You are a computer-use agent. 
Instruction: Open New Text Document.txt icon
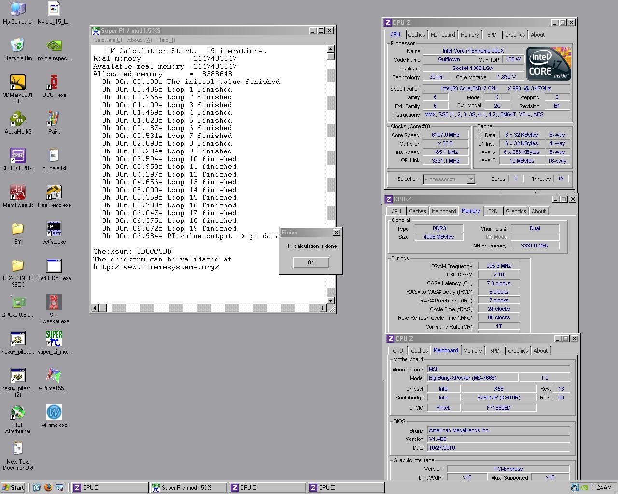click(18, 455)
